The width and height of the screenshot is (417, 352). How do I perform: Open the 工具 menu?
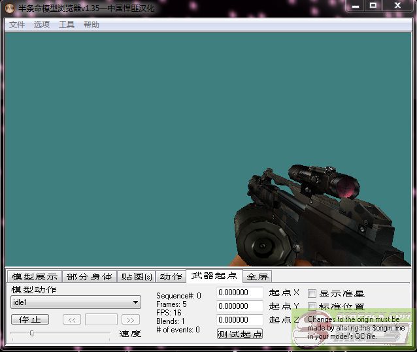[67, 25]
